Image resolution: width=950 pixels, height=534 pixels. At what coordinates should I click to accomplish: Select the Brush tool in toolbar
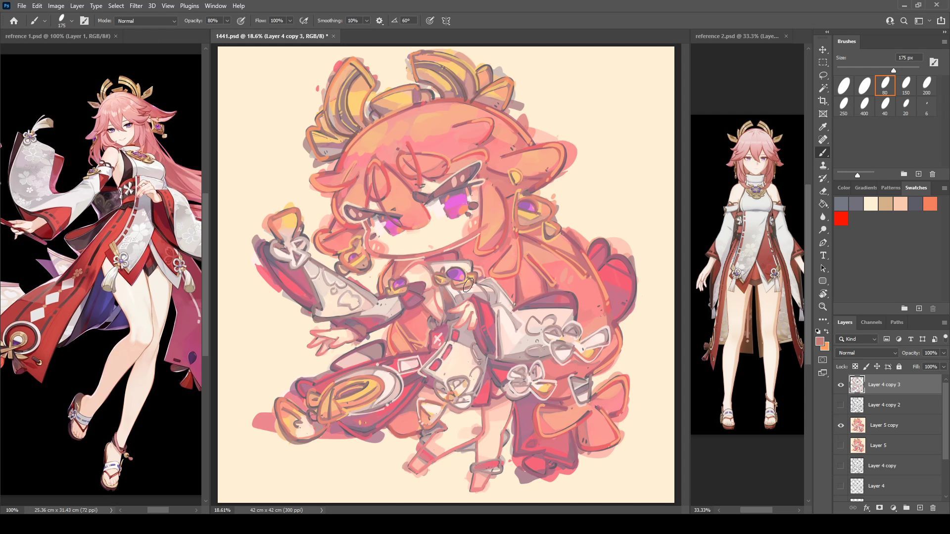tap(823, 153)
